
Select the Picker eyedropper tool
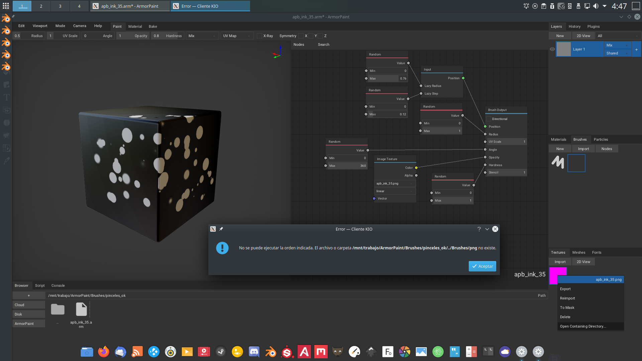[x=6, y=161]
